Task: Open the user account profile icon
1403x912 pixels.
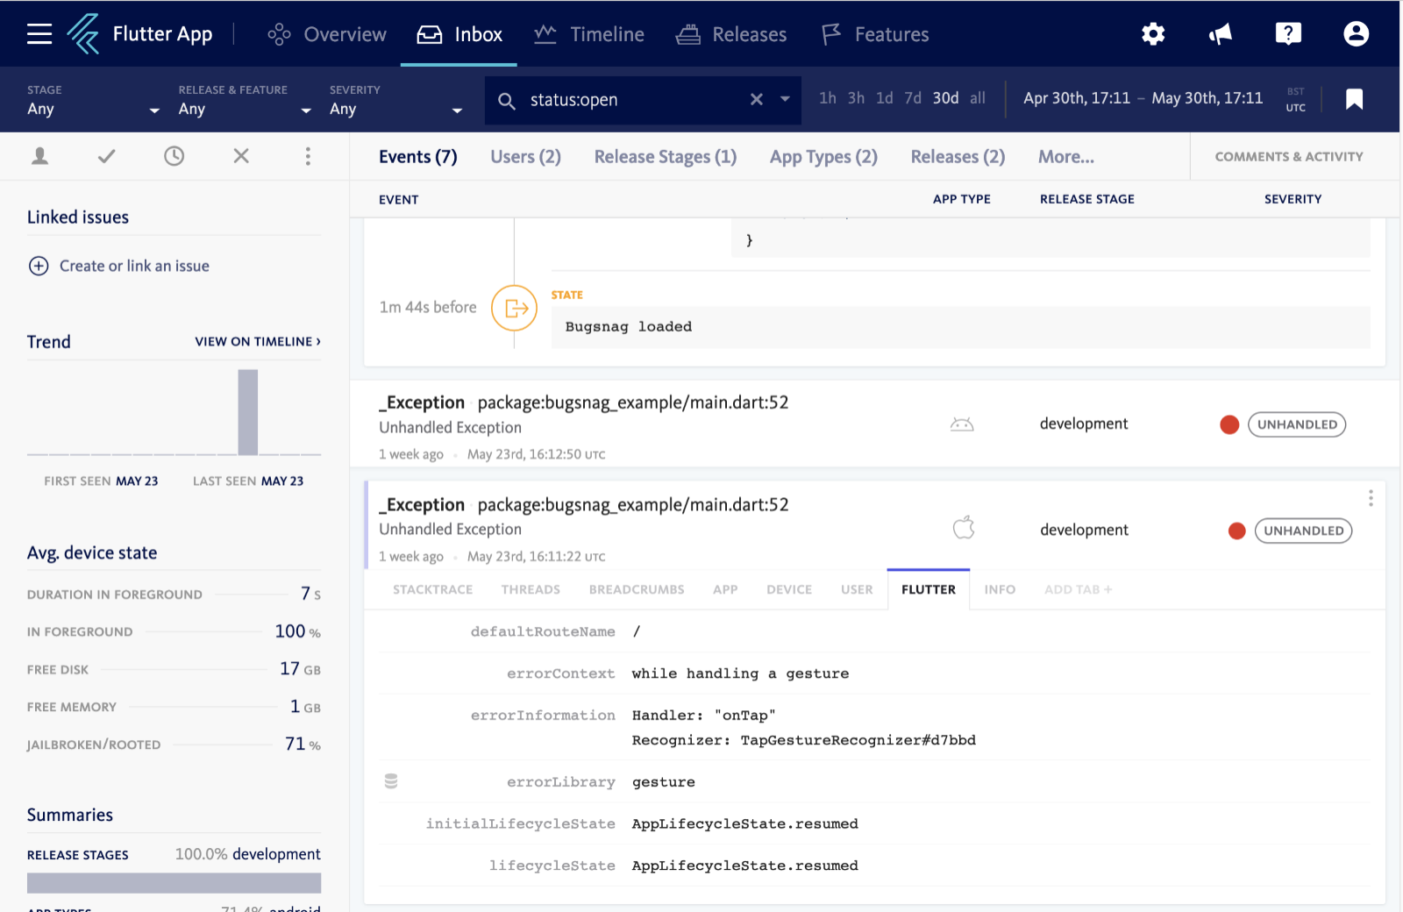Action: click(1356, 34)
